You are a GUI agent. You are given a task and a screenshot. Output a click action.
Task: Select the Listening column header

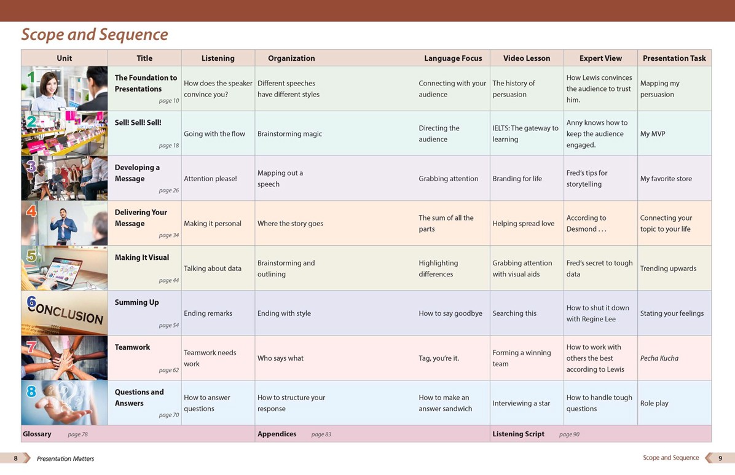pos(218,58)
